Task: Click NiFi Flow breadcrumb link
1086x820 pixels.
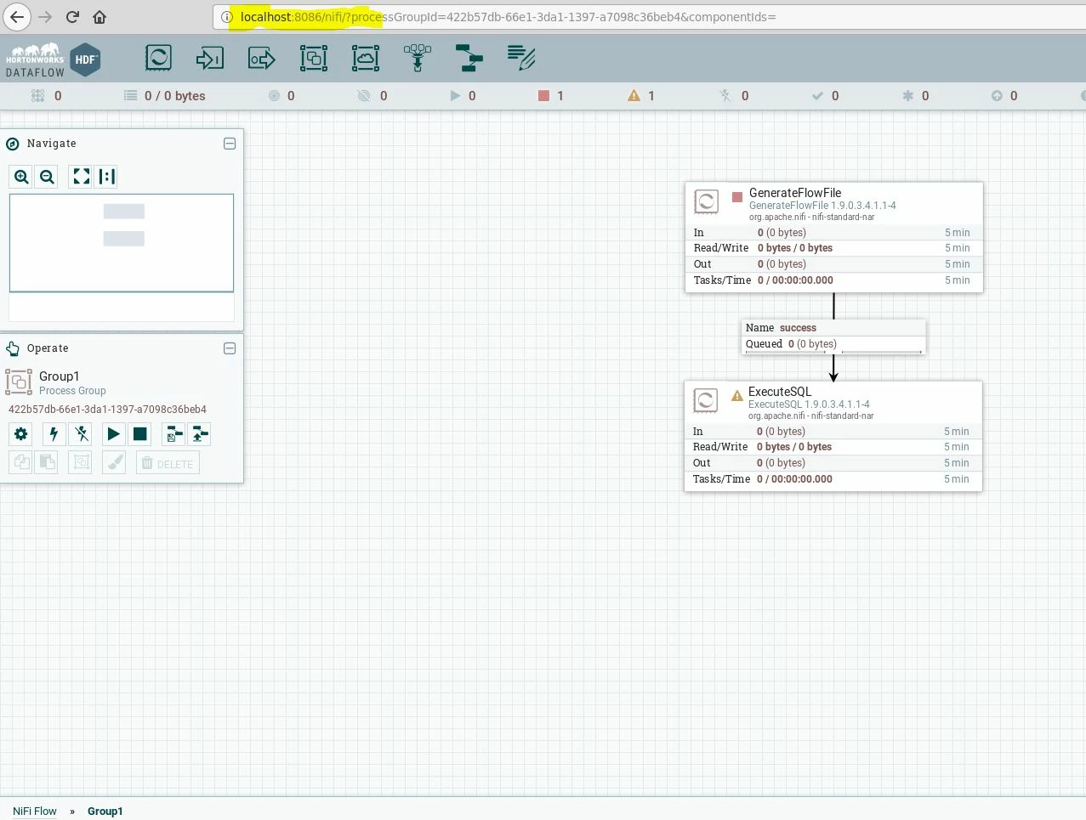Action: [35, 811]
